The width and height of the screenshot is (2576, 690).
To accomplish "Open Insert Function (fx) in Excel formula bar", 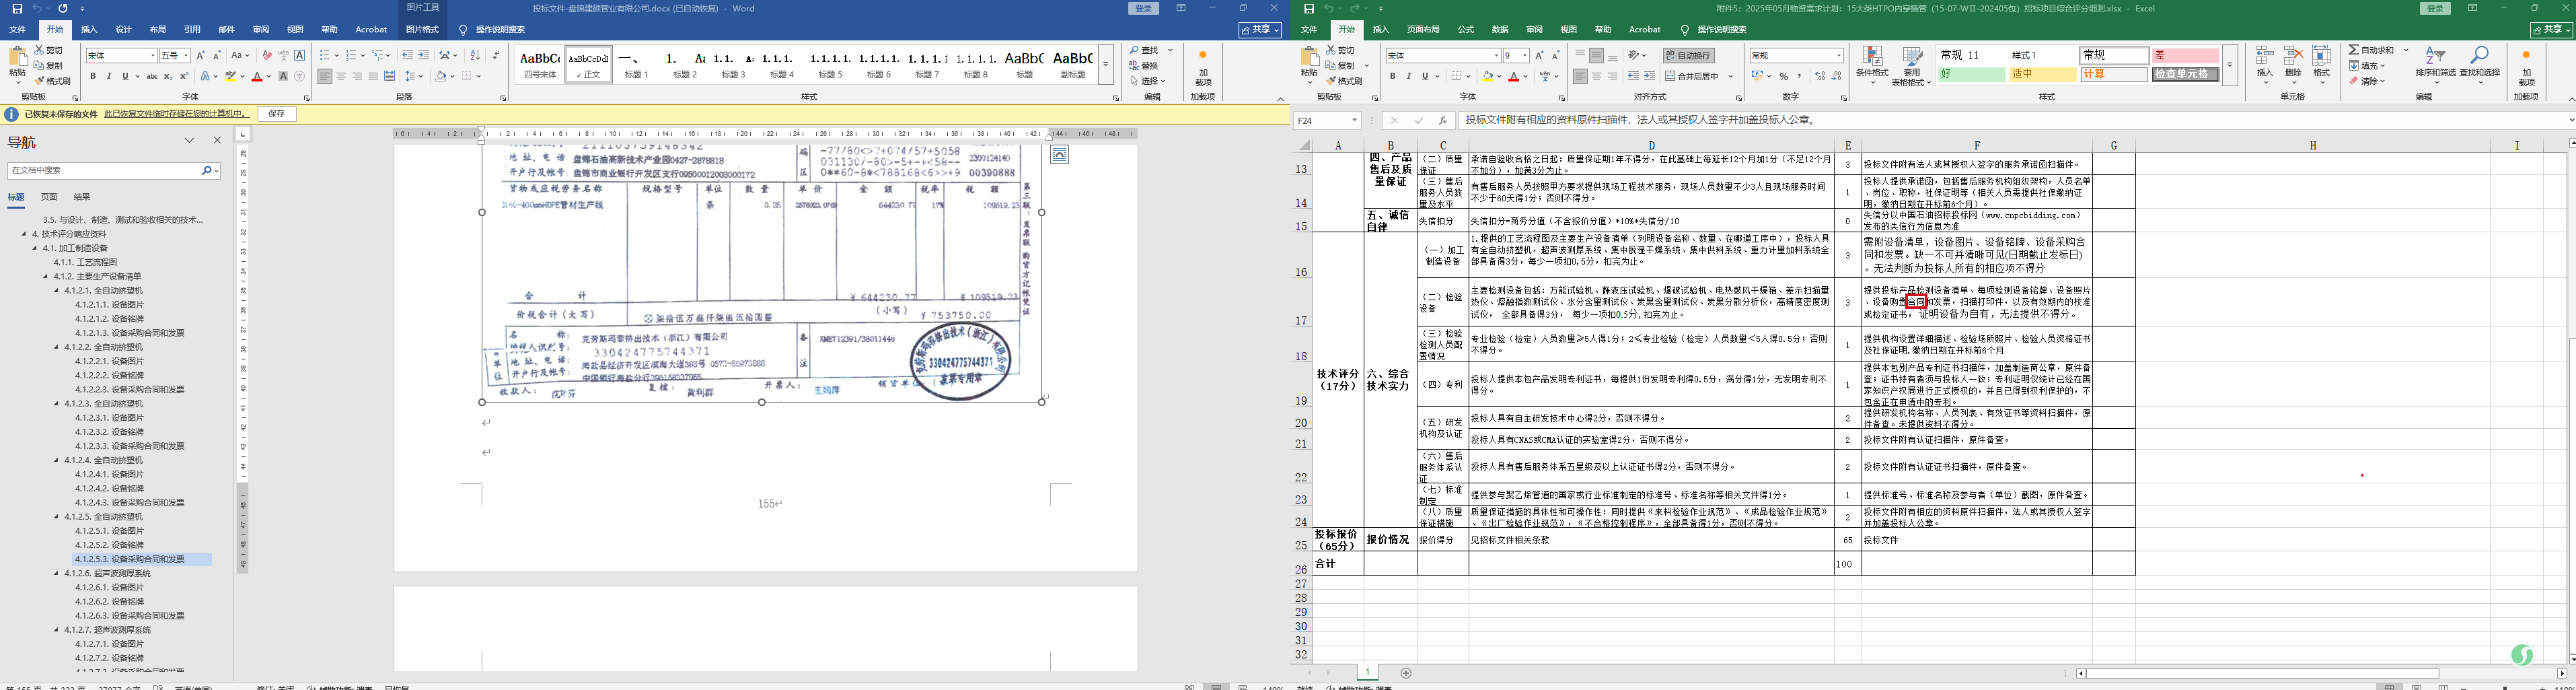I will [1443, 120].
